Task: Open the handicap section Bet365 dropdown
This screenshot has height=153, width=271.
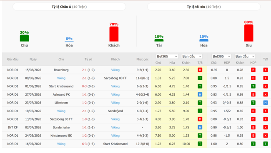Action: coord(221,57)
